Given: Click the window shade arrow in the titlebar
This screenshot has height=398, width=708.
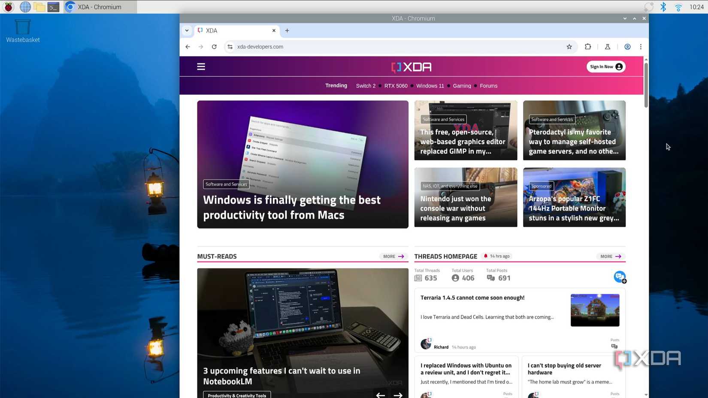Looking at the screenshot, I should pyautogui.click(x=624, y=18).
